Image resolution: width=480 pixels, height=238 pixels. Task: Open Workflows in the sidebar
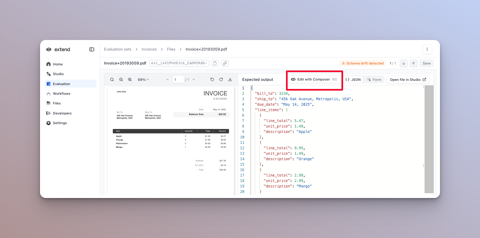pyautogui.click(x=62, y=94)
